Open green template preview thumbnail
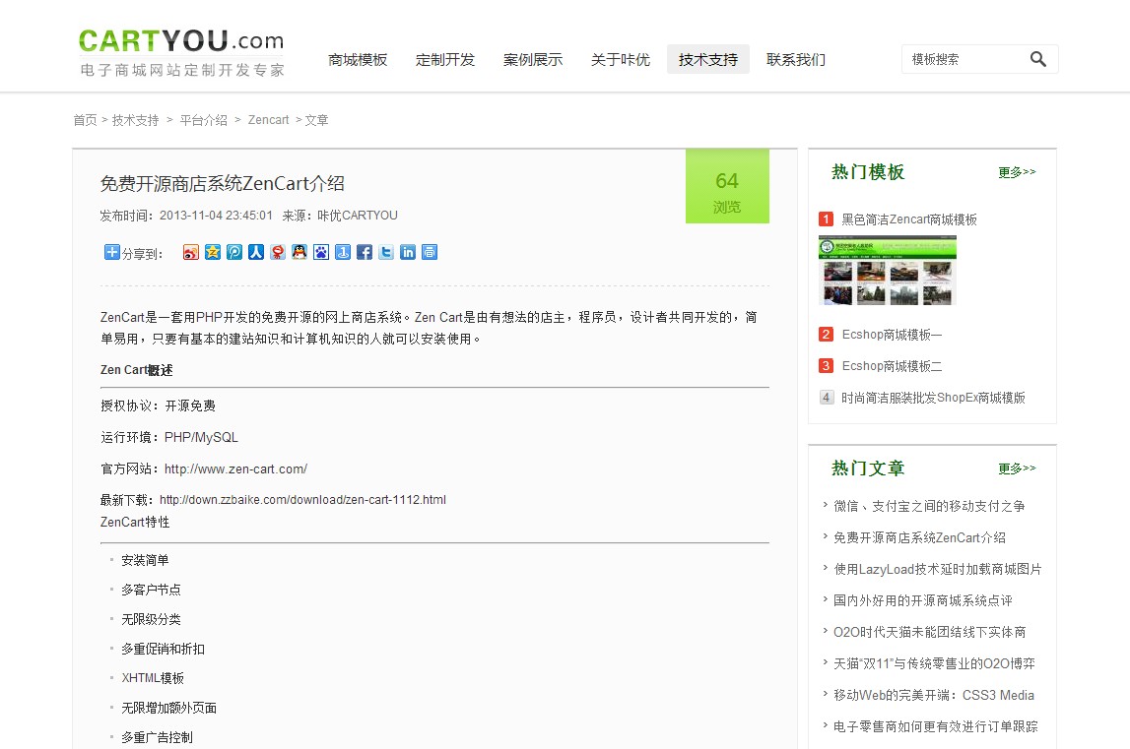This screenshot has width=1130, height=749. [888, 271]
